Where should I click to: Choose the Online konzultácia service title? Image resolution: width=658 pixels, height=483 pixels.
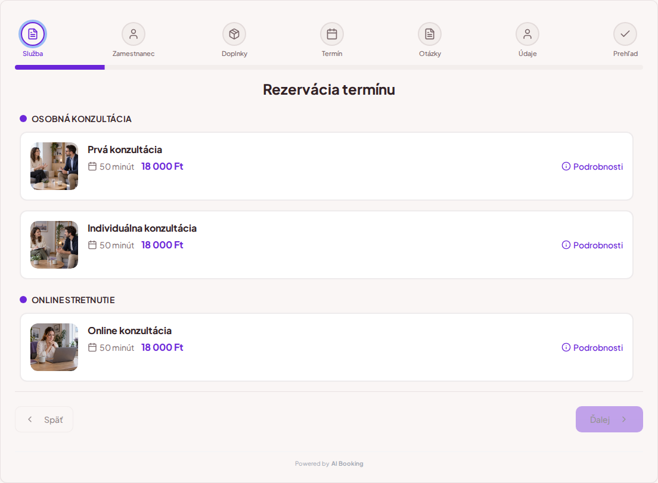click(129, 331)
